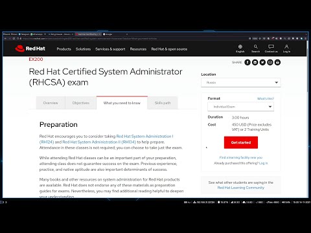
Task: Share page on Facebook
Action: click(248, 62)
